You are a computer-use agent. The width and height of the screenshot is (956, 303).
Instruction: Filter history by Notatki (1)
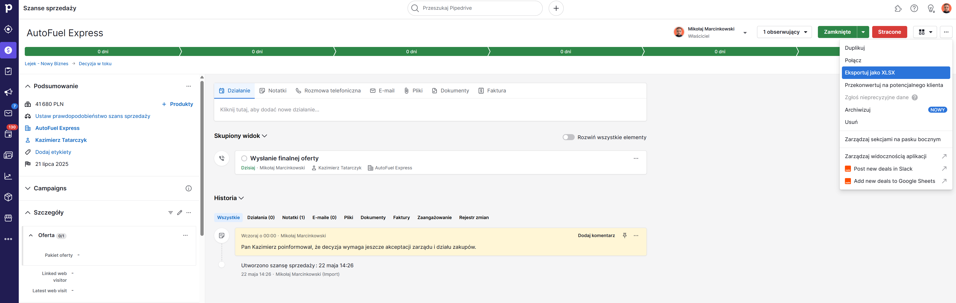click(x=293, y=217)
